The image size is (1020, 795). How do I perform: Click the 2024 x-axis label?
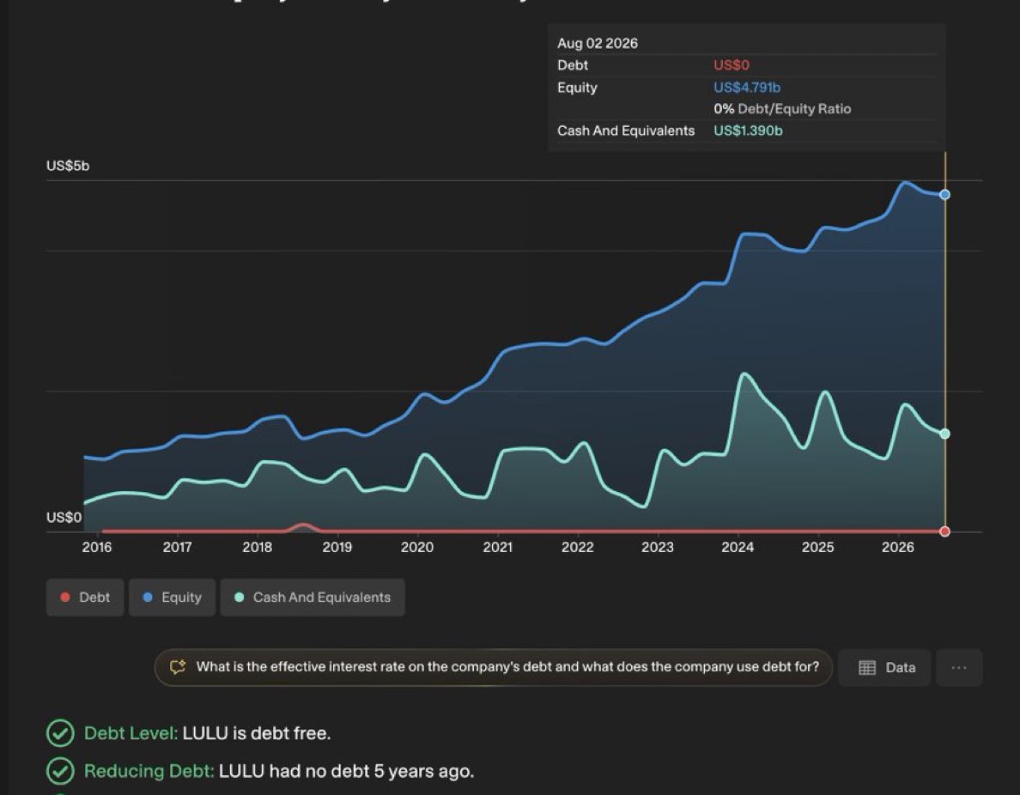tap(738, 547)
